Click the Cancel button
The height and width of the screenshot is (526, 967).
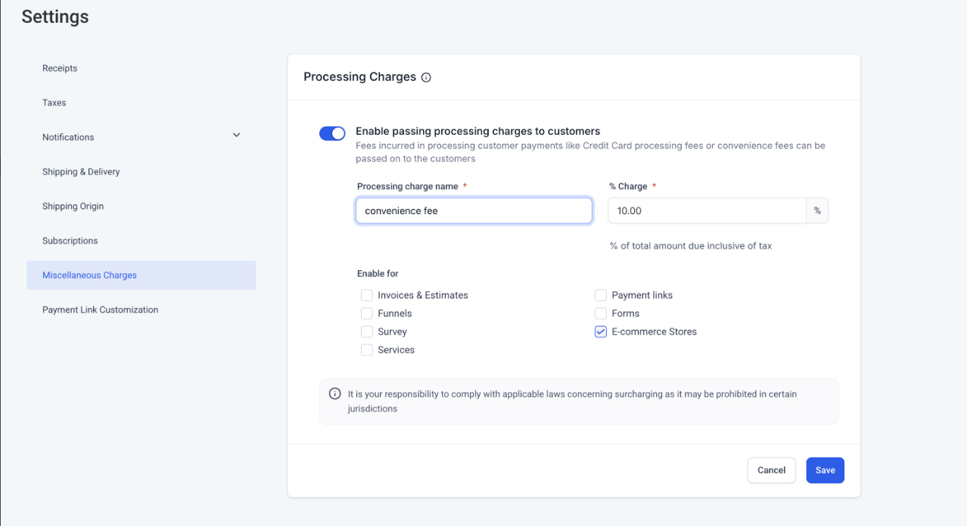[771, 470]
